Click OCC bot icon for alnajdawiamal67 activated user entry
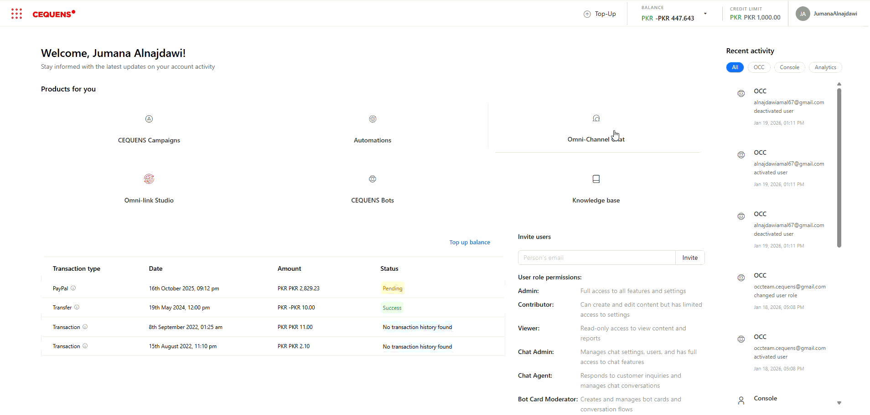 click(x=741, y=155)
